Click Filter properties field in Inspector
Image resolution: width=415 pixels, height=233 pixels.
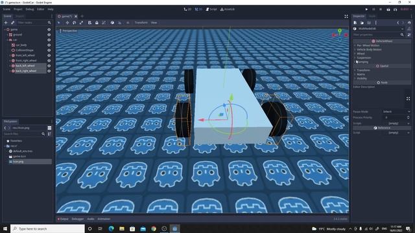[377, 34]
